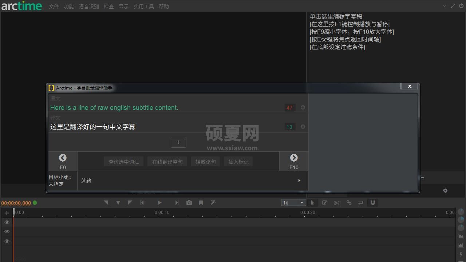Open the 文件 menu
The width and height of the screenshot is (466, 262).
click(x=54, y=6)
